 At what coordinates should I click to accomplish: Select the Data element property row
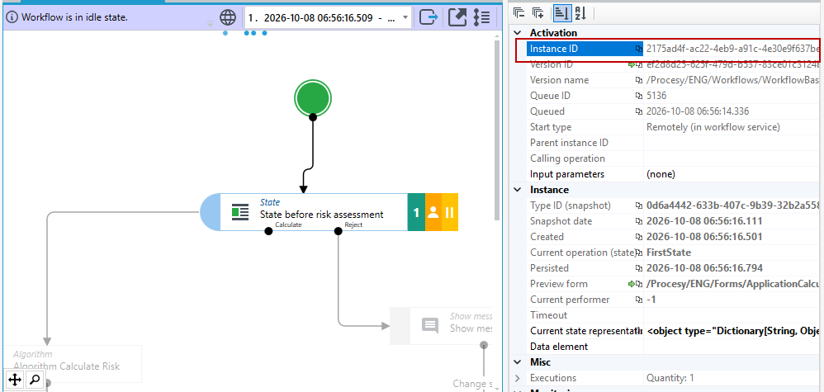coord(675,347)
